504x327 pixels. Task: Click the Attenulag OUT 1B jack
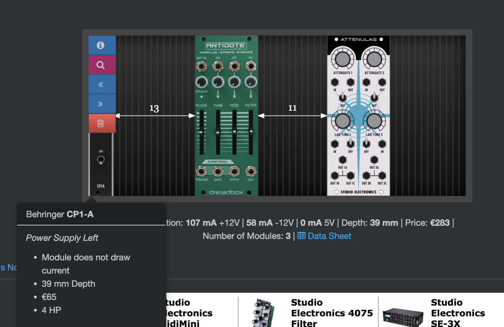[x=334, y=175]
